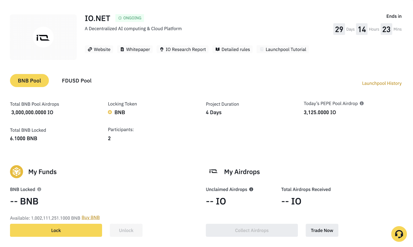Screen dimensions: 413x247
Task: Open the IO Research Report
Action: 182,49
